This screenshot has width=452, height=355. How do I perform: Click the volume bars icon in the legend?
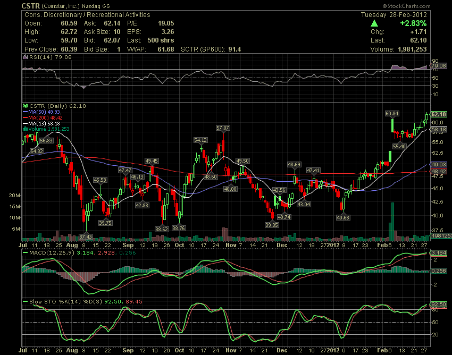(26, 129)
